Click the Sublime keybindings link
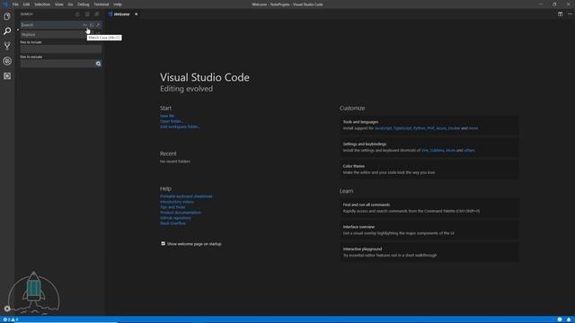Screen dimensions: 575x323 (437, 150)
